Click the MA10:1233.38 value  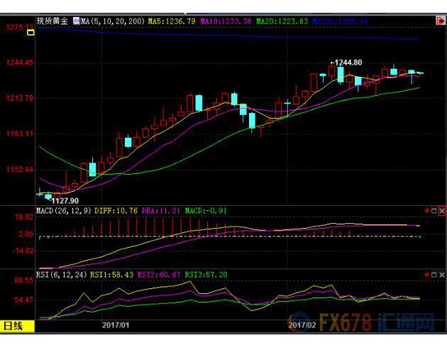[226, 21]
